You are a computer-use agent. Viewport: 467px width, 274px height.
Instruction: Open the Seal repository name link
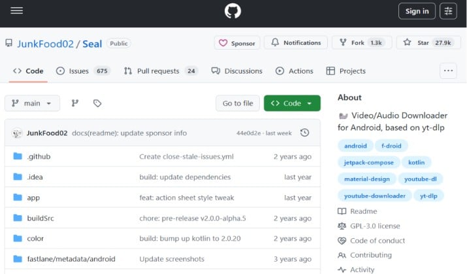(92, 44)
